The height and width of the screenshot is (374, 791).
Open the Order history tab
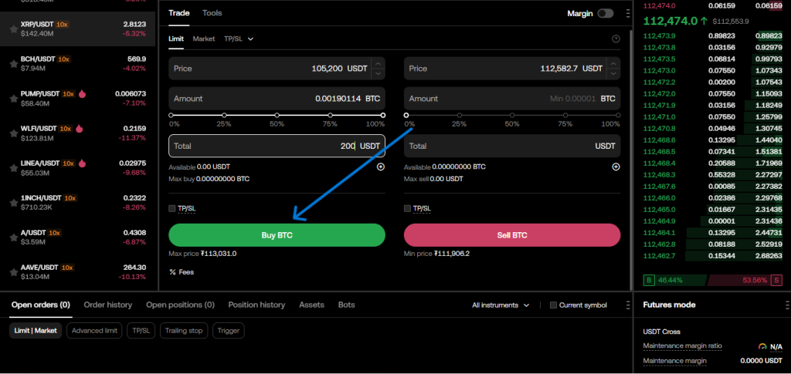click(107, 305)
